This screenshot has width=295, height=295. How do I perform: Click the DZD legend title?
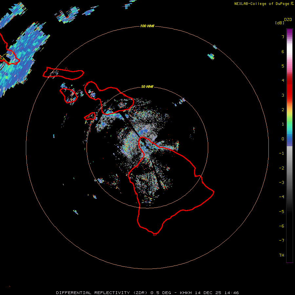[288, 20]
